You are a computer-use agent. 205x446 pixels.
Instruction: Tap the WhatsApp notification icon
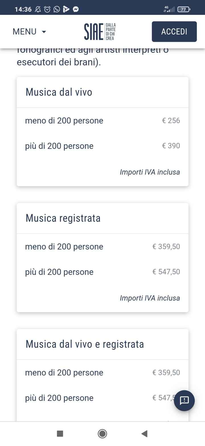pyautogui.click(x=57, y=9)
